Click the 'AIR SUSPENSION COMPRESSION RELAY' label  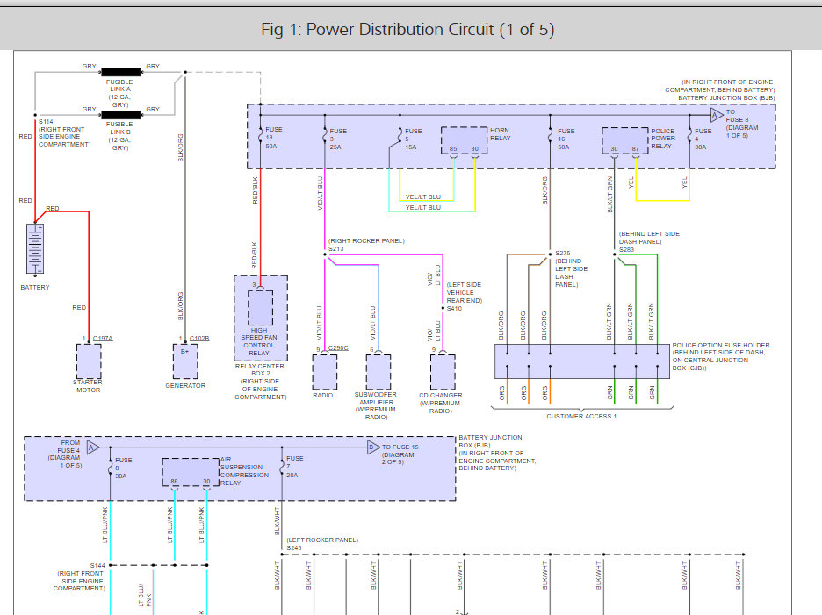tap(244, 471)
